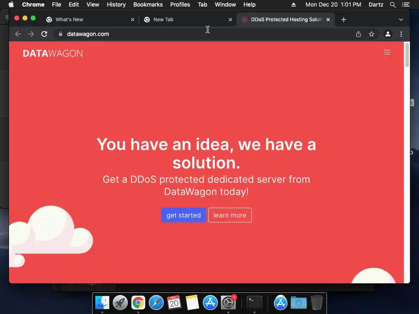Share this page from toolbar

(x=358, y=34)
